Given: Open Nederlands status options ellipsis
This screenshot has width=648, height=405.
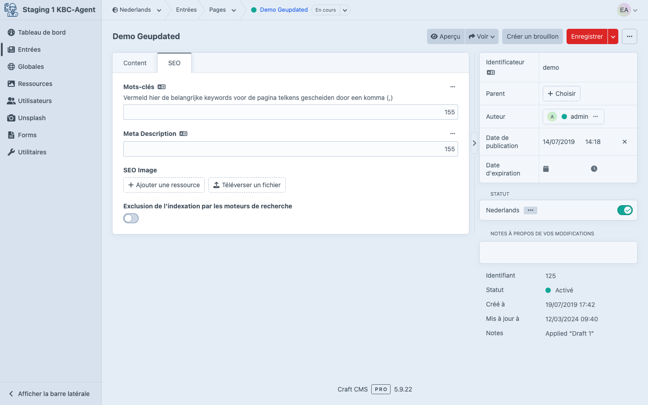Looking at the screenshot, I should pos(531,210).
